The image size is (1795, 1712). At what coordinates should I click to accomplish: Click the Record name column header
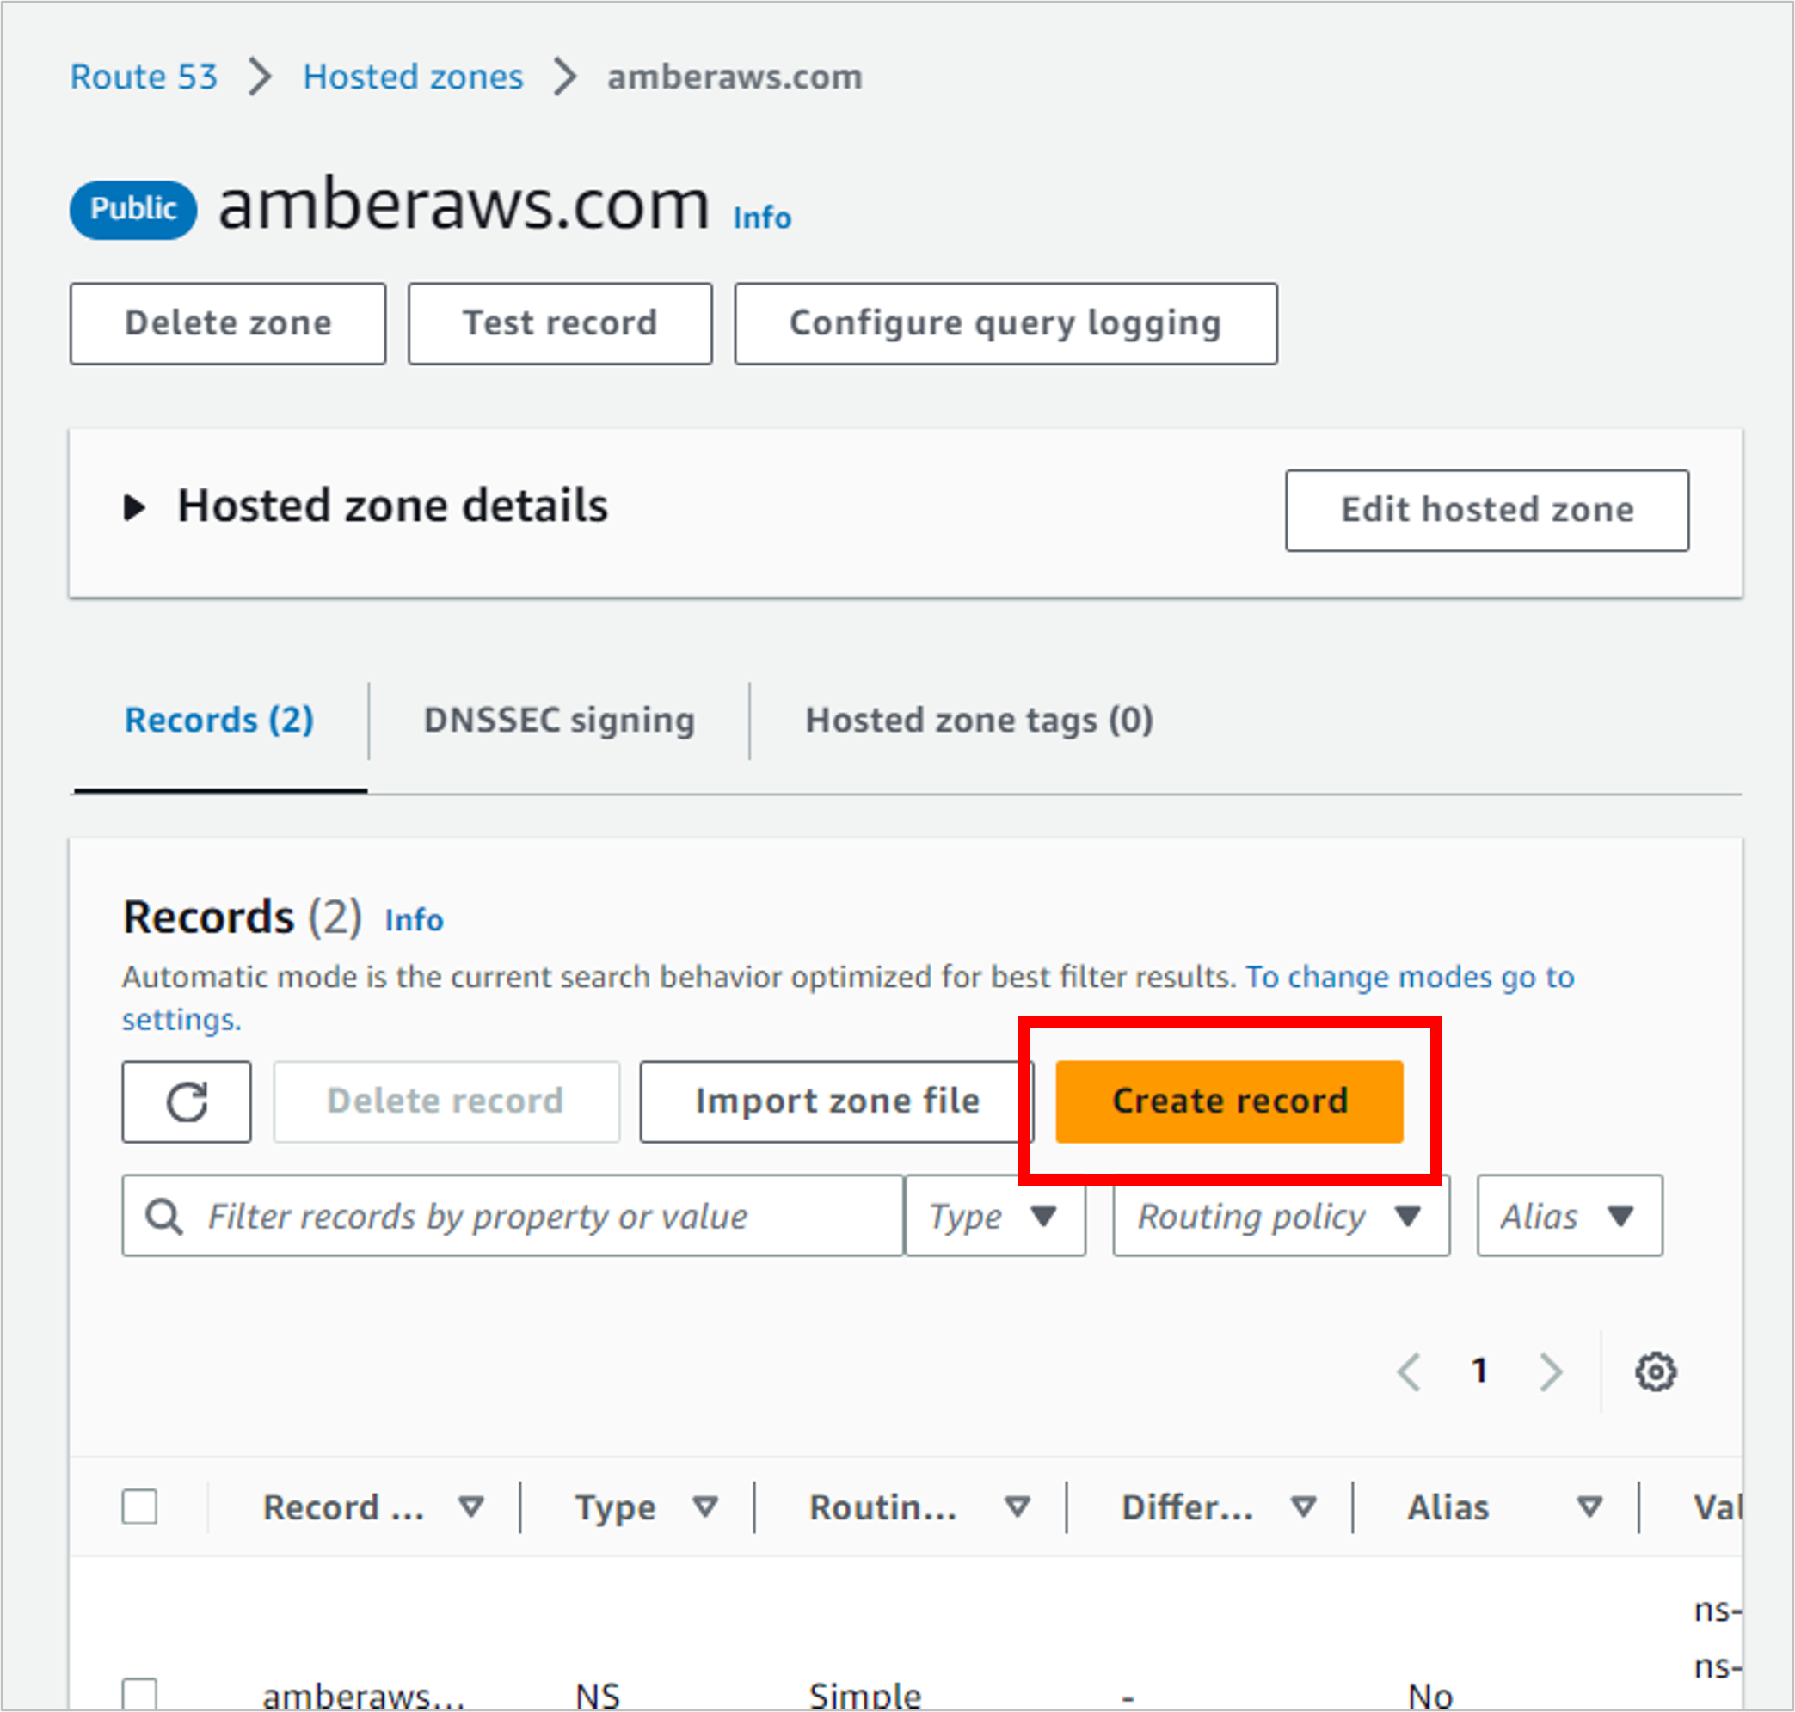click(x=343, y=1507)
